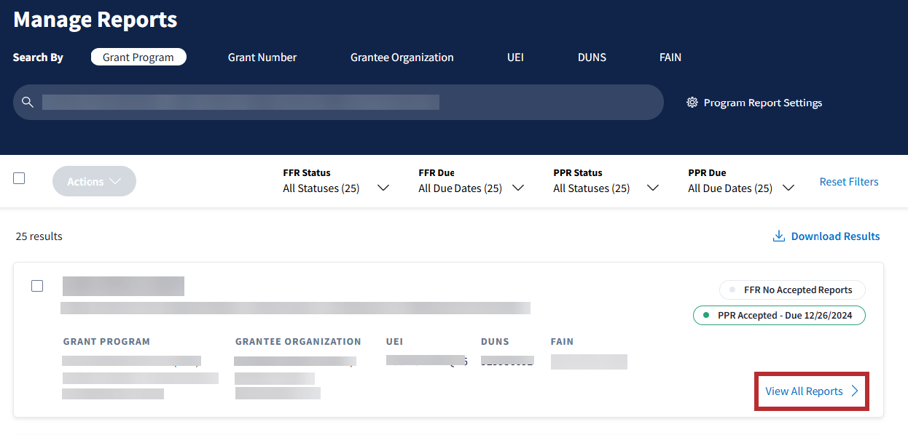
Task: Select the DUNS search option
Action: 592,57
